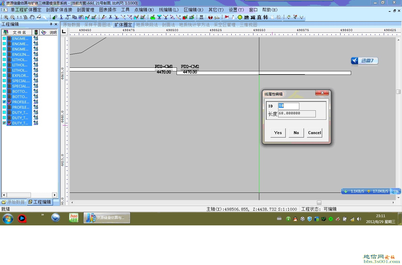Click the red flag toolbar icon
Image resolution: width=402 pixels, height=265 pixels.
click(227, 17)
